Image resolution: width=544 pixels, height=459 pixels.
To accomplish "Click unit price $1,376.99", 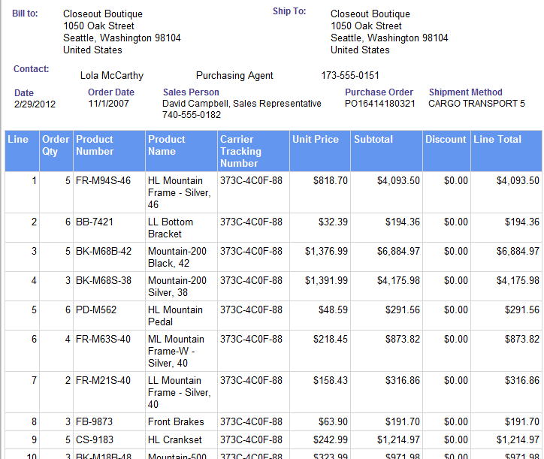I will [x=326, y=251].
